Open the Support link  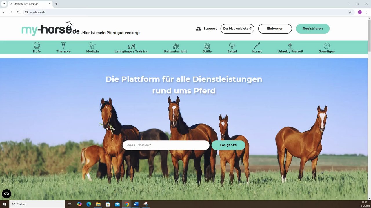206,29
